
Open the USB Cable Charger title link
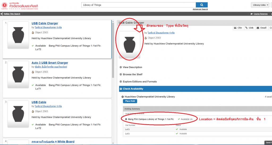coord(45,23)
